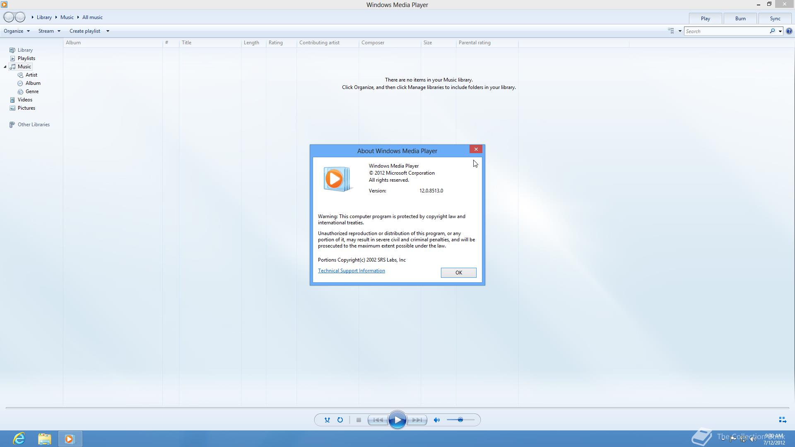Open the Technical Support Information link
Screen dimensions: 795x447
[x=352, y=271]
